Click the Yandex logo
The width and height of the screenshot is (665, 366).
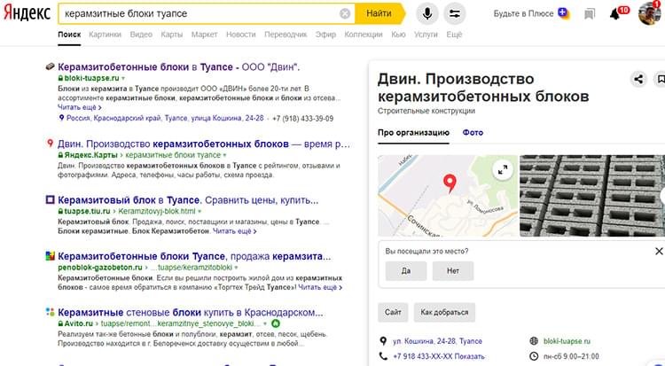pyautogui.click(x=27, y=13)
